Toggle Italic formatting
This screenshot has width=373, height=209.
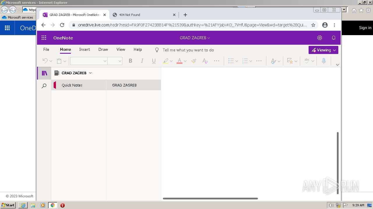(x=142, y=61)
